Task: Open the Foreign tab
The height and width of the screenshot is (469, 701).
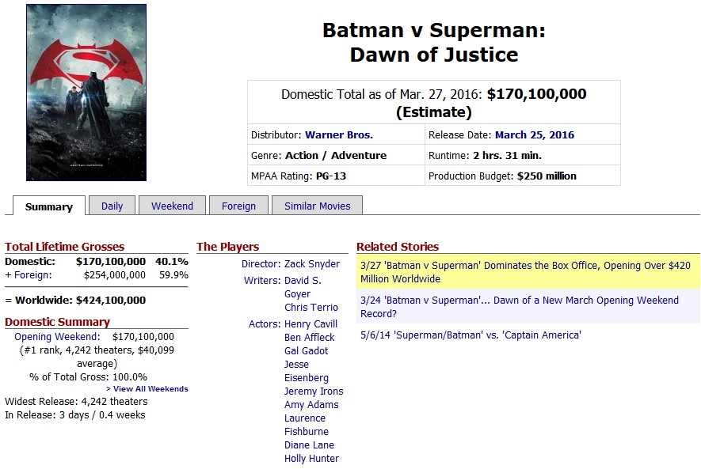Action: [x=238, y=206]
